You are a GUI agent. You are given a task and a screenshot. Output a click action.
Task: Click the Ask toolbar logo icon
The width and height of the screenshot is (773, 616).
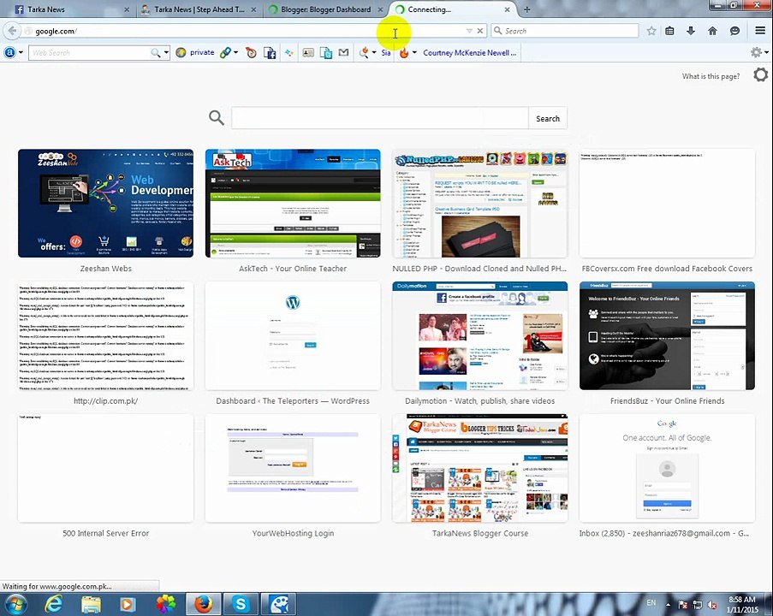pos(10,52)
